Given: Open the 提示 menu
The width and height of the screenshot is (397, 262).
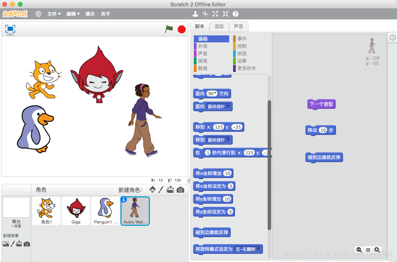Looking at the screenshot, I should pos(90,14).
